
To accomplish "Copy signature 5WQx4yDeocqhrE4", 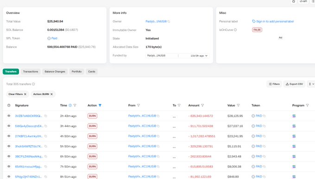I will [45, 126].
